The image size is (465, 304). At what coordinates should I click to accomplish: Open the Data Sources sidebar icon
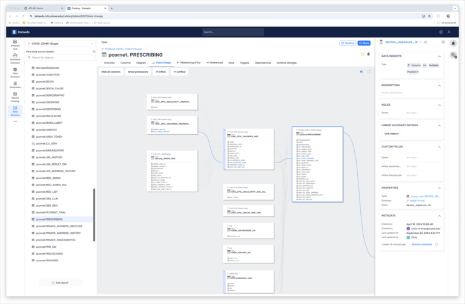(15, 111)
